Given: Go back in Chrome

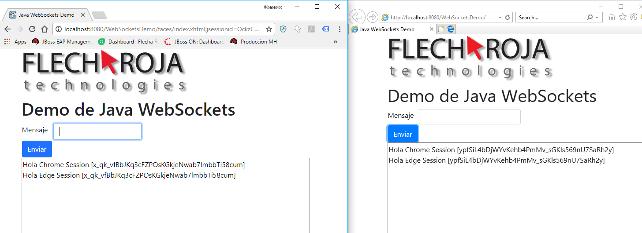Looking at the screenshot, I should [7, 29].
